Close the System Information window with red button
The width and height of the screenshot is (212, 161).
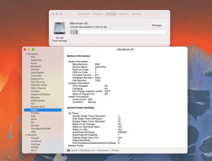pos(25,49)
